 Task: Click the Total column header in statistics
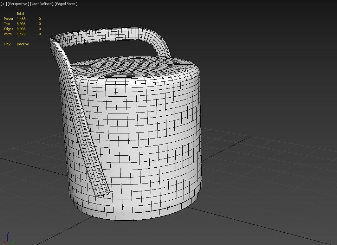point(20,14)
